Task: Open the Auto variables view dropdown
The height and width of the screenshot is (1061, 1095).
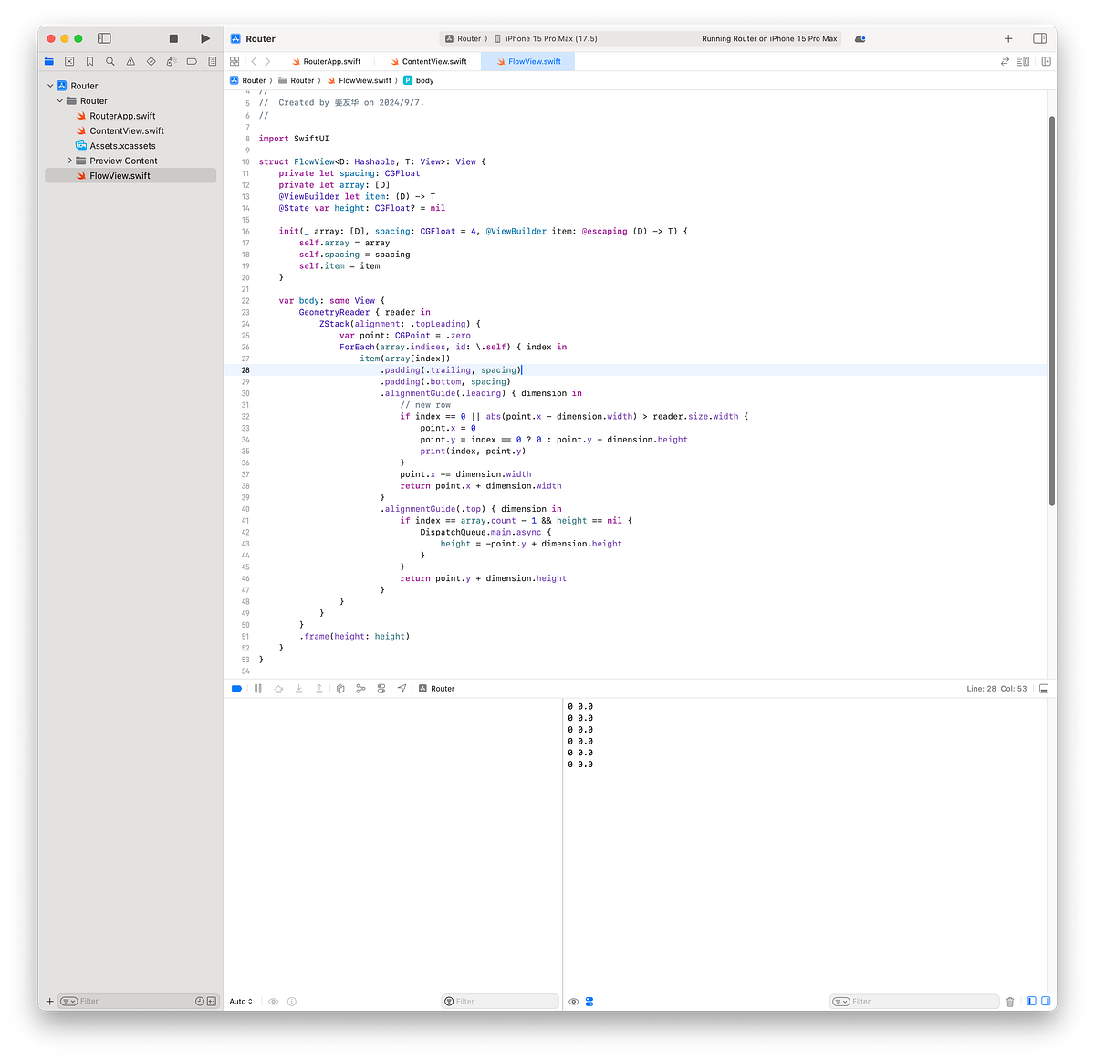Action: (x=240, y=1001)
